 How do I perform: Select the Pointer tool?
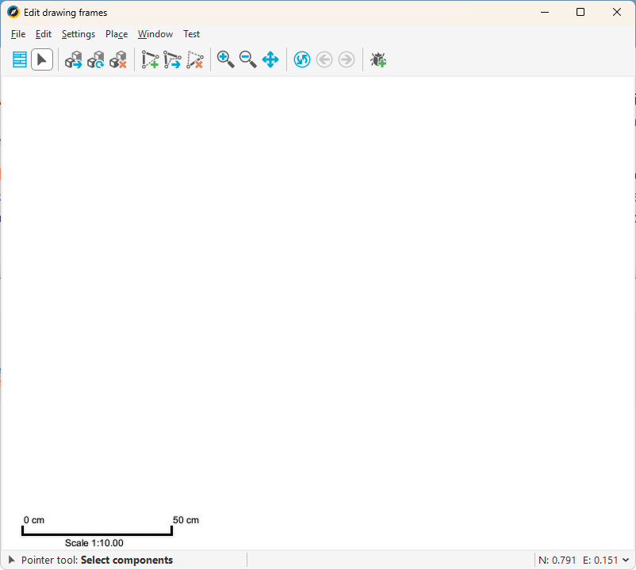click(x=42, y=59)
